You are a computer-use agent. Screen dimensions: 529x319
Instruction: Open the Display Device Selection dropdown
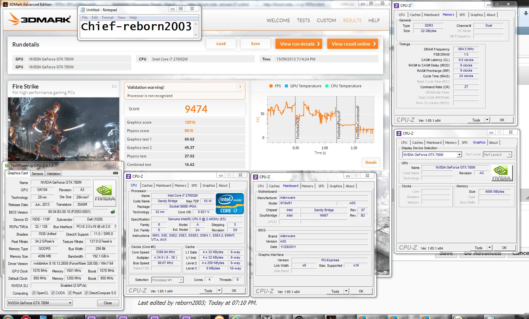coord(432,155)
